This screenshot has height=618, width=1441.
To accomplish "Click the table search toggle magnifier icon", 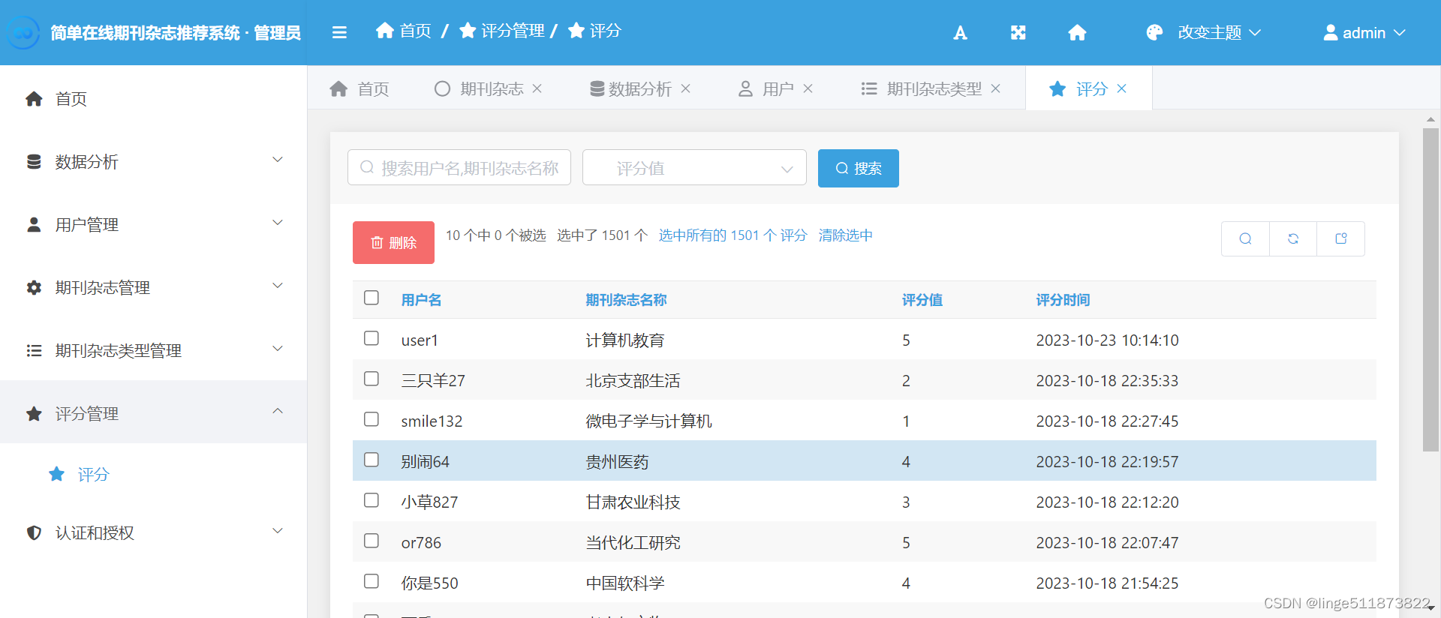I will click(x=1245, y=238).
